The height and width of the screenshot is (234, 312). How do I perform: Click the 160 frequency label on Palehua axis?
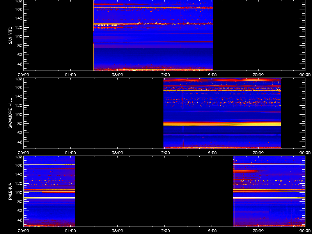pyautogui.click(x=19, y=165)
